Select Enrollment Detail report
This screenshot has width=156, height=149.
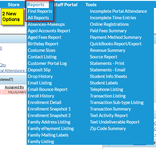(44, 102)
